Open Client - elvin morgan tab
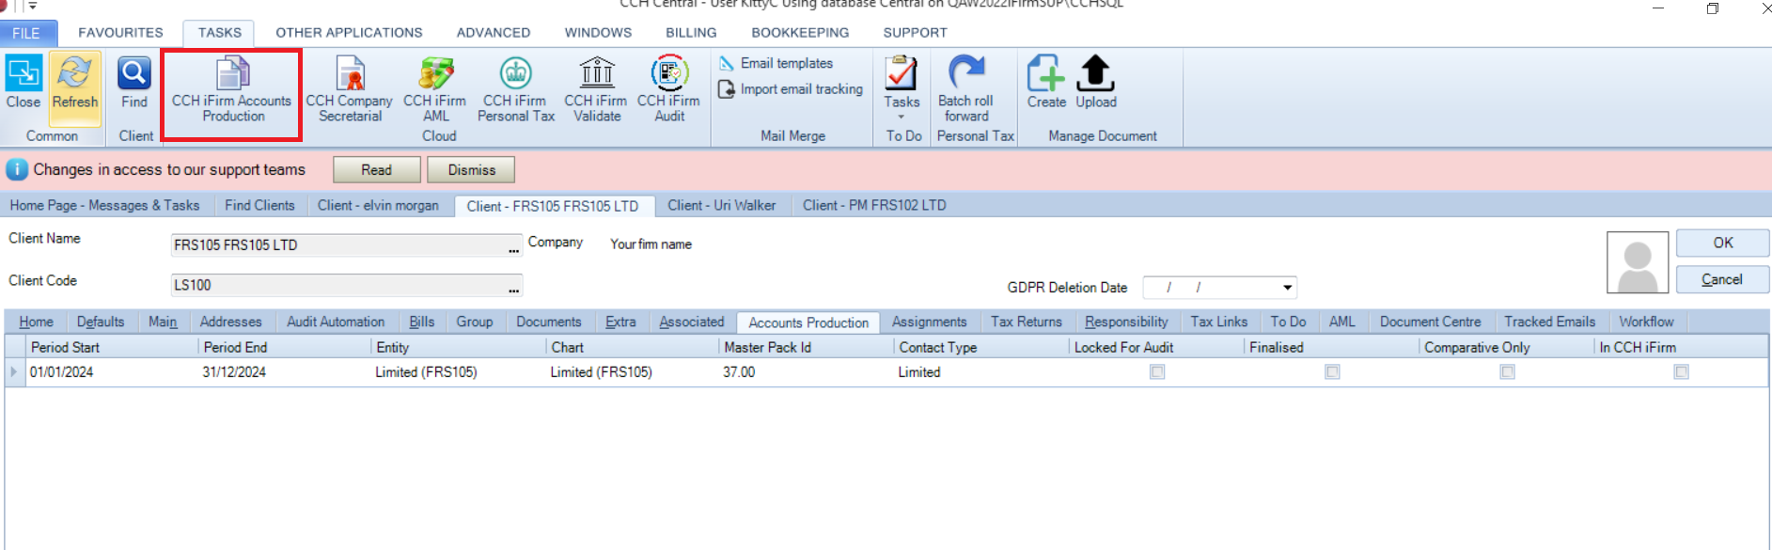Viewport: 1772px width, 550px height. pos(378,205)
